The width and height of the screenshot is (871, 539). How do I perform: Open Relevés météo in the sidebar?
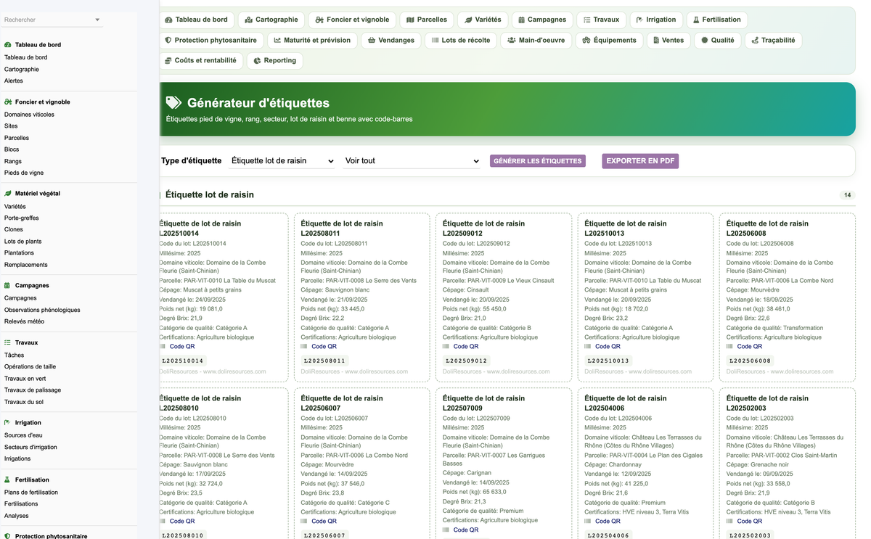[25, 321]
